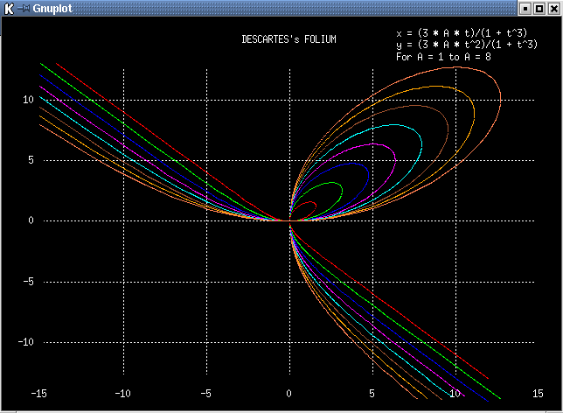This screenshot has height=413, width=563.
Task: Click the y-axis label 0
Action: coord(31,220)
